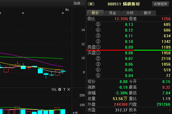Click the buy-two price 8.07 row

point(129,58)
